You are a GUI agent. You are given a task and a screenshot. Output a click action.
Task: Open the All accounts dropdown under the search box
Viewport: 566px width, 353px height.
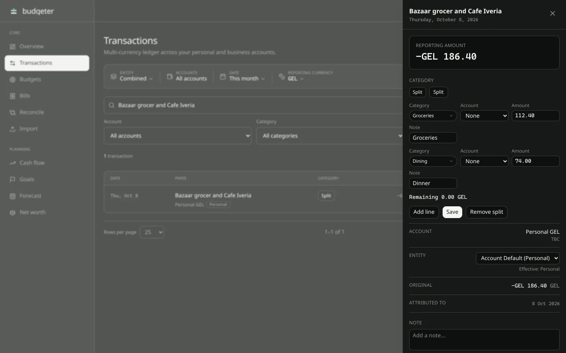click(178, 136)
